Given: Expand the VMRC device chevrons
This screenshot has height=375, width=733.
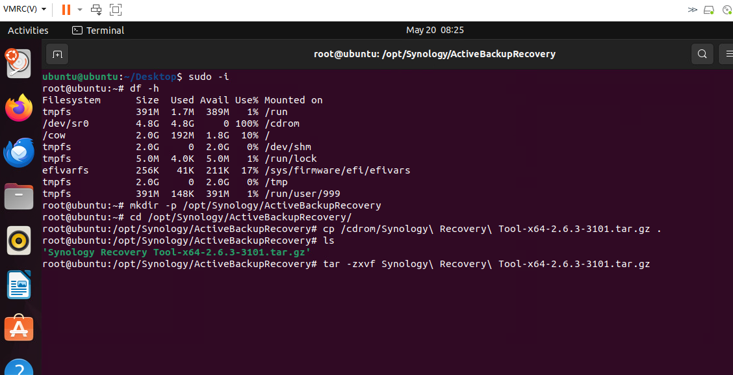Looking at the screenshot, I should tap(692, 9).
